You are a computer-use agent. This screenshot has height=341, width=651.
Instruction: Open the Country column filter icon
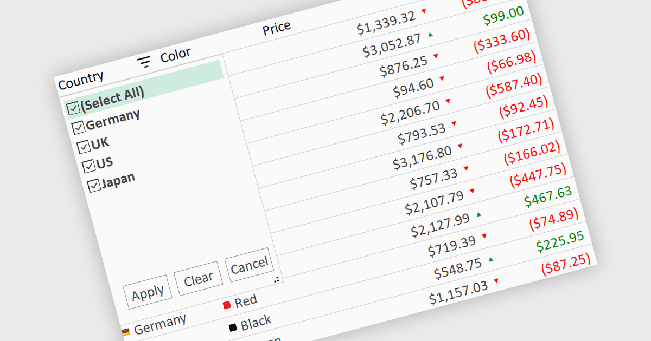point(144,62)
